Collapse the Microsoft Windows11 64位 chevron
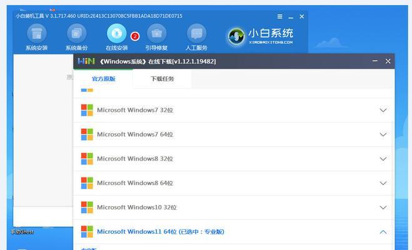Viewport: 412px width, 250px height. 383,232
